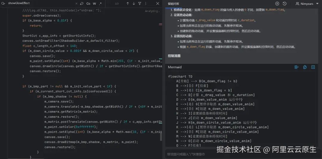Viewport: 322px width, 159px height.
Task: Open chat history clock icon
Action: pos(285,4)
